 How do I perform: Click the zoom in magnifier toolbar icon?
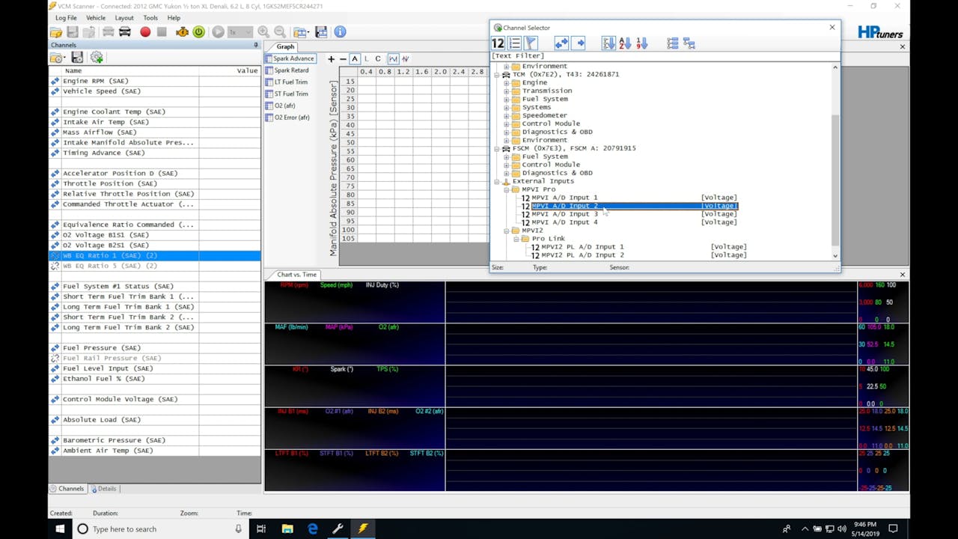(x=263, y=31)
